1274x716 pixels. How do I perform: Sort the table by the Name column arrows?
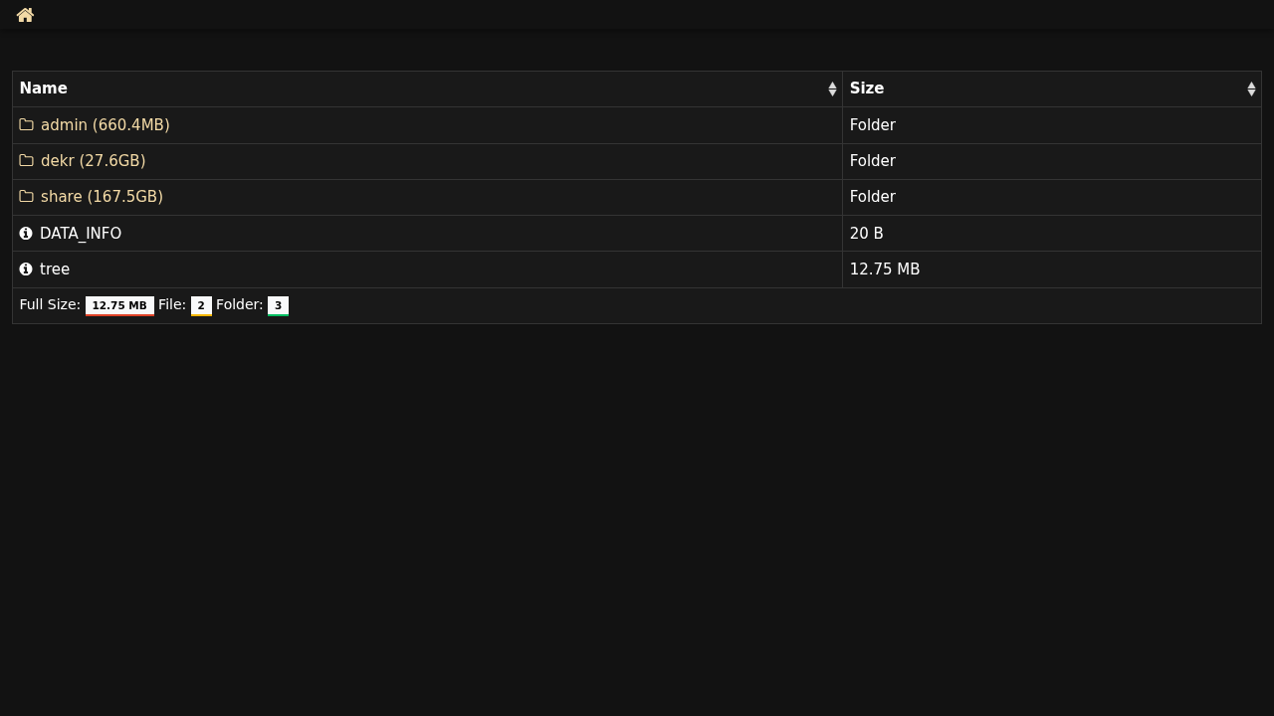[832, 89]
